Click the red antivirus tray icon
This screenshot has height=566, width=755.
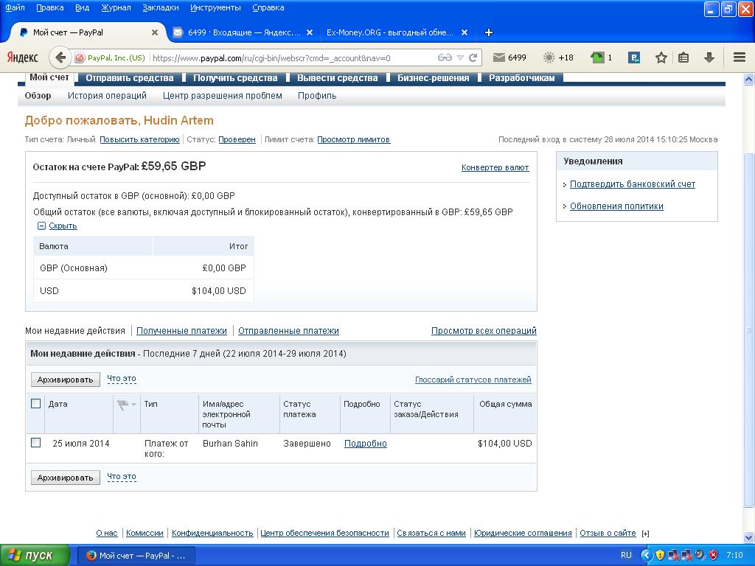[714, 555]
